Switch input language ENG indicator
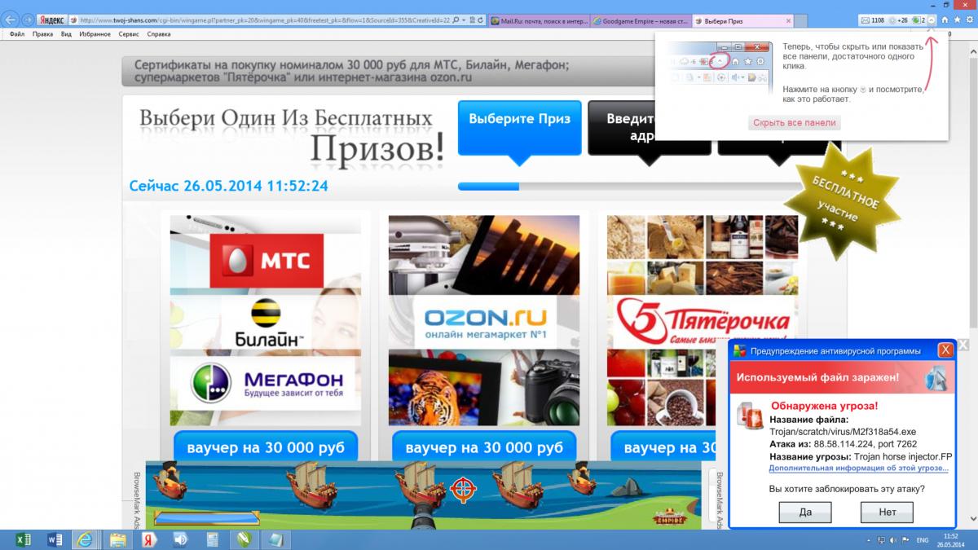The height and width of the screenshot is (550, 978). pyautogui.click(x=923, y=539)
